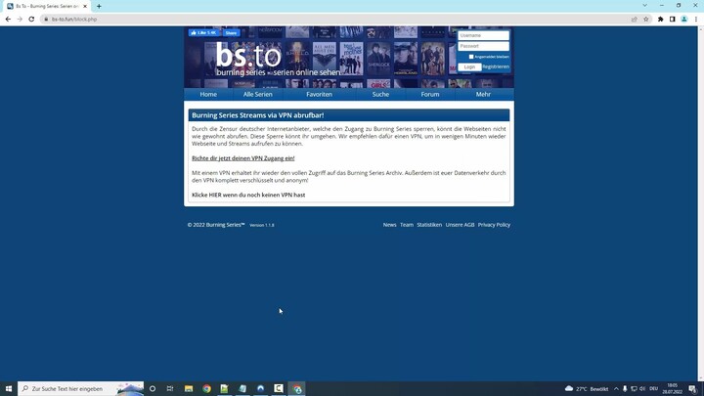
Task: Open the Windows Start menu
Action: 9,389
